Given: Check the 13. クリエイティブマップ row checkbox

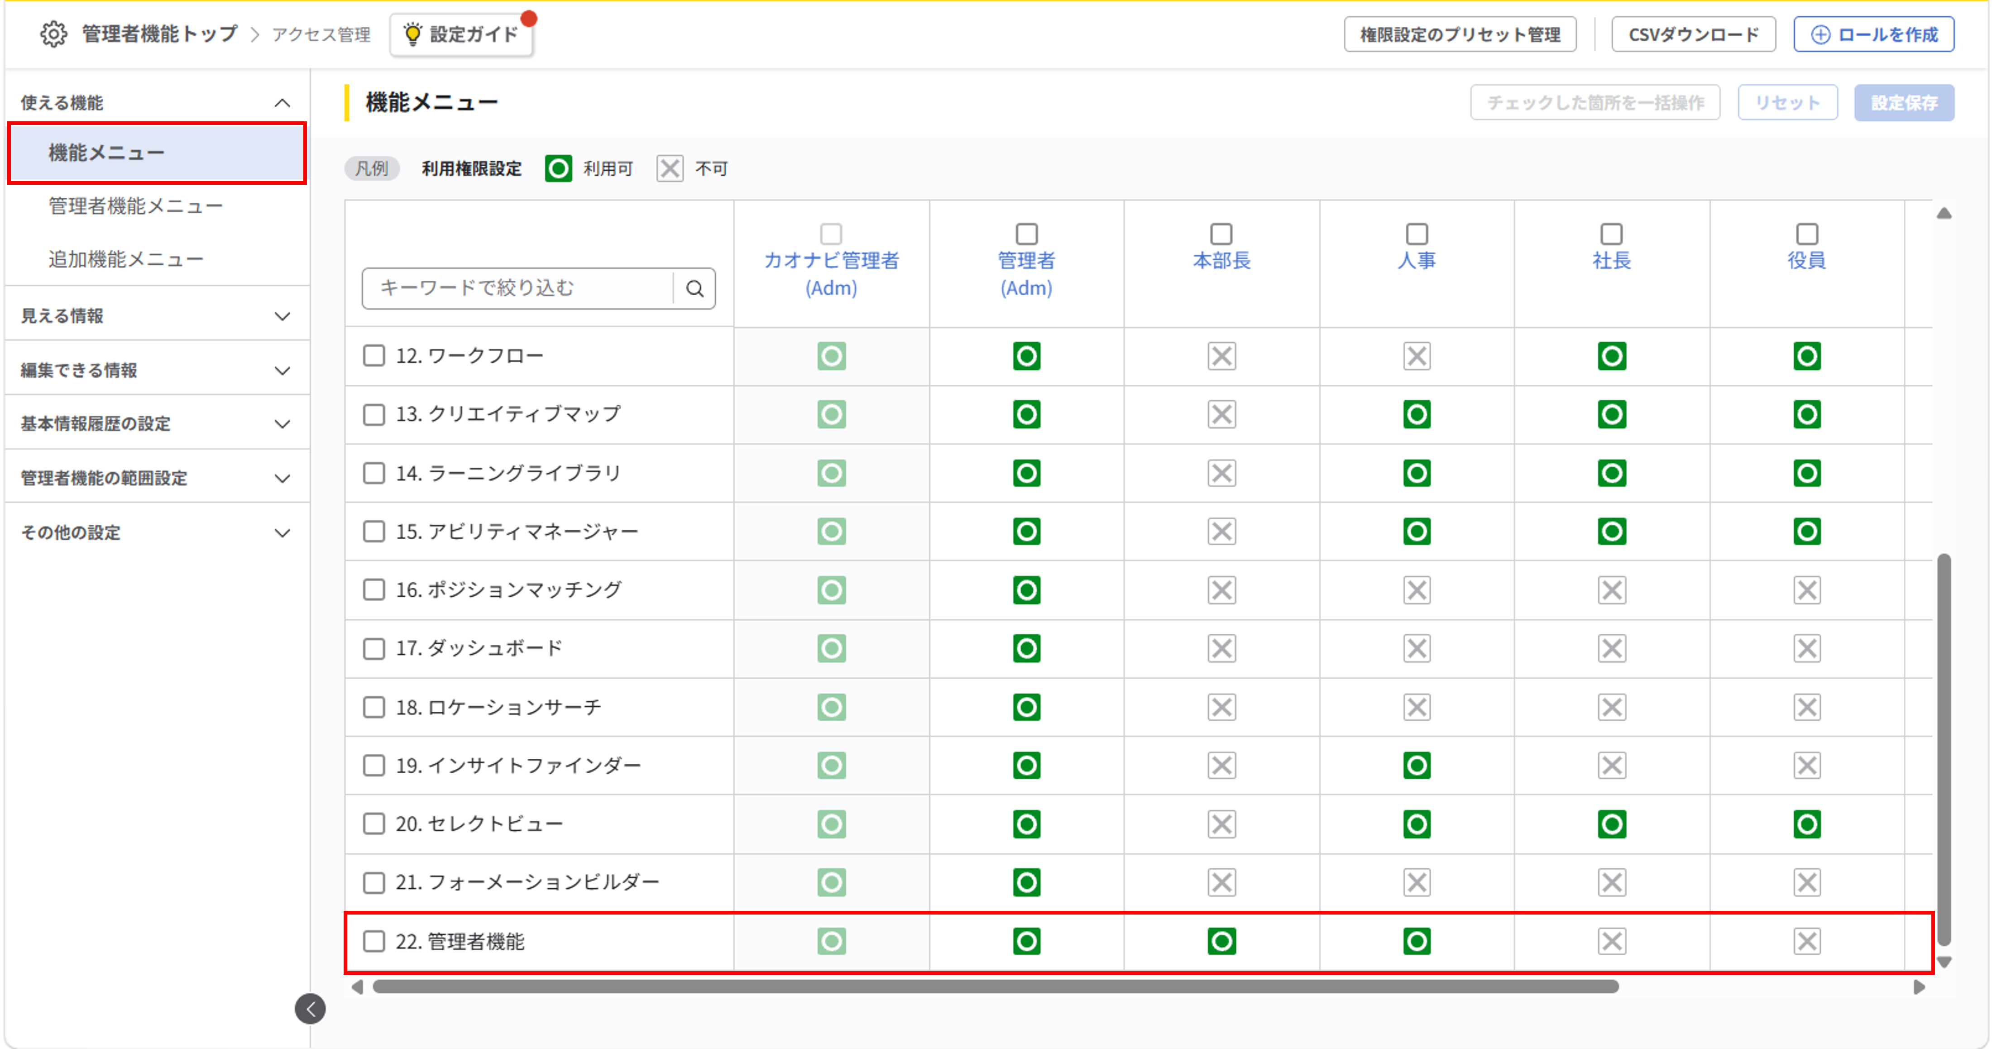Looking at the screenshot, I should coord(374,414).
